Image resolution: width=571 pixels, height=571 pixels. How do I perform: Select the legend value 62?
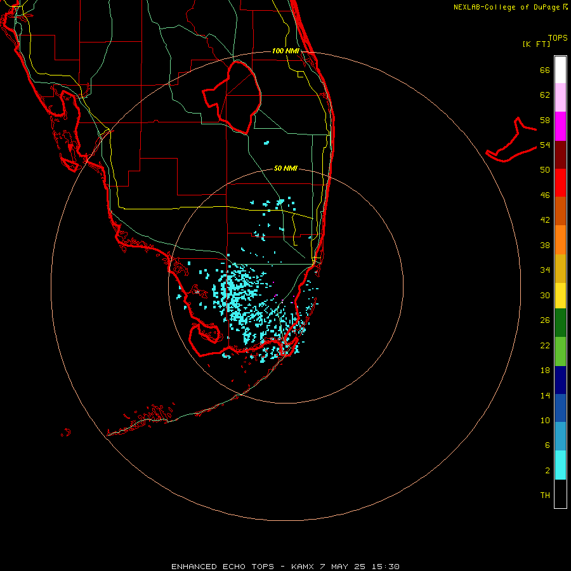point(545,95)
